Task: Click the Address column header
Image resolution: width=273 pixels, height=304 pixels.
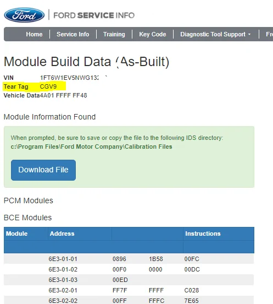Action: 62,234
